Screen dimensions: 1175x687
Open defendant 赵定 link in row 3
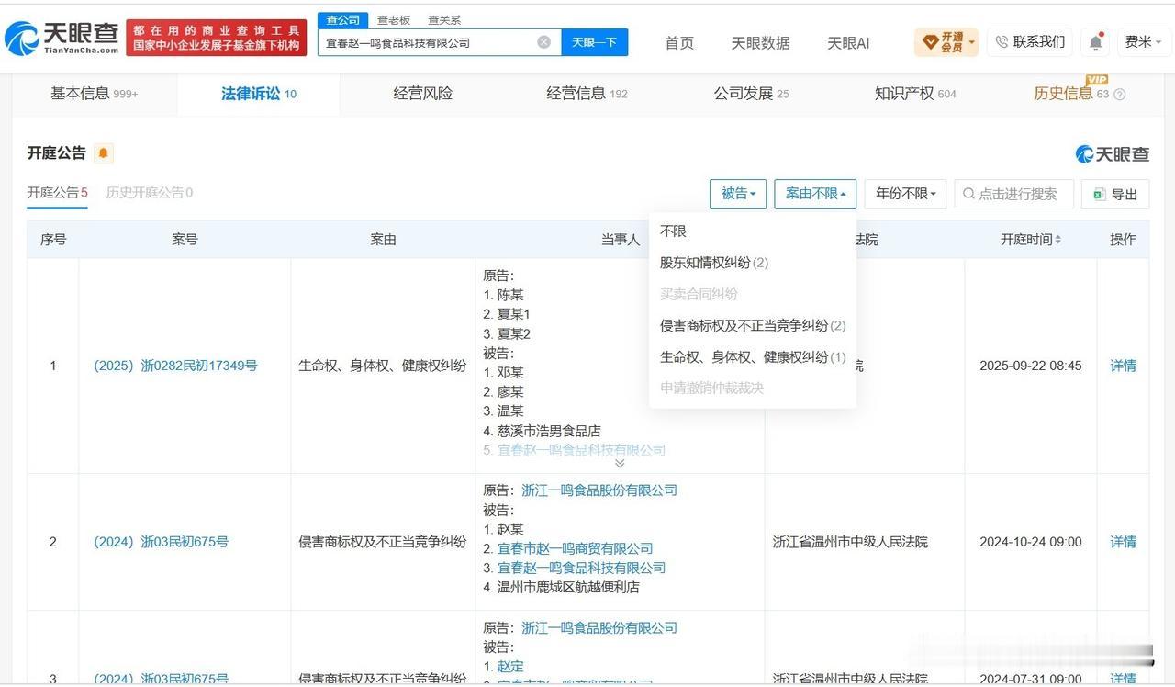pyautogui.click(x=510, y=667)
